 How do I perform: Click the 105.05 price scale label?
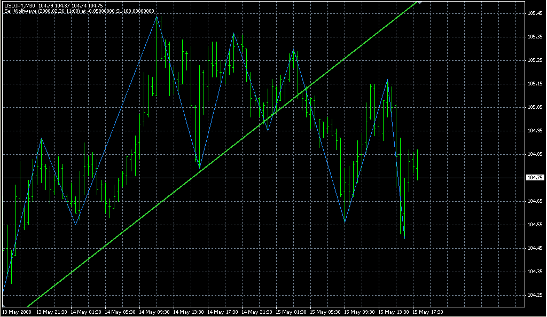pos(535,107)
